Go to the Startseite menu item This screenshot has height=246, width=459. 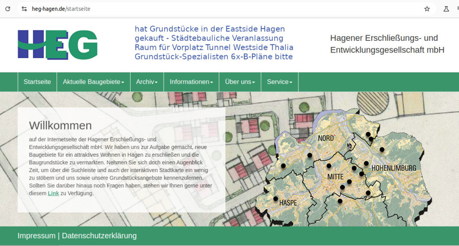37,82
